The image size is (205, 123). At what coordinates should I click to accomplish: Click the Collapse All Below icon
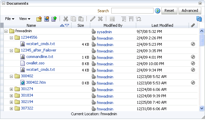131,19
